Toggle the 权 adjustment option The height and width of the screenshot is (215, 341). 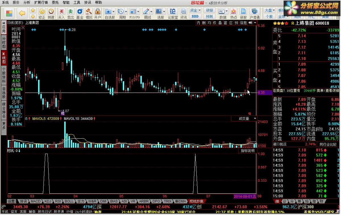pos(215,23)
